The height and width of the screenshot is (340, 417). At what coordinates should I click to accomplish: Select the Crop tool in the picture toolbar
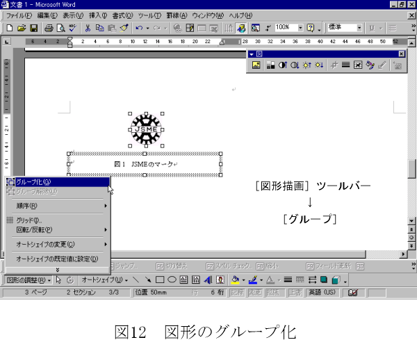click(334, 65)
